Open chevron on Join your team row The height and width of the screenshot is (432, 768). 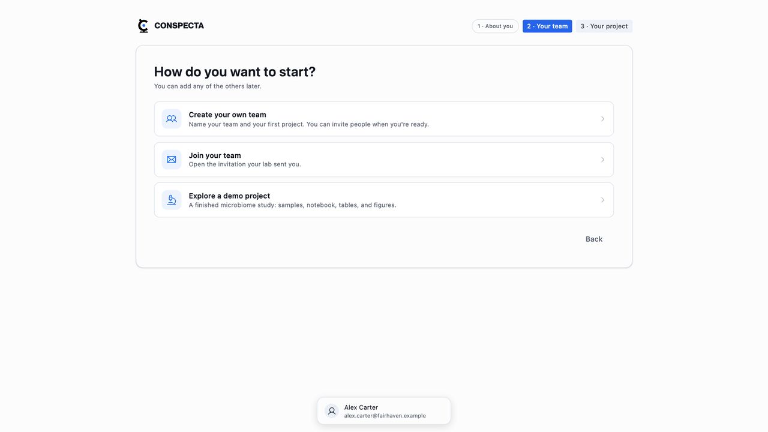602,160
